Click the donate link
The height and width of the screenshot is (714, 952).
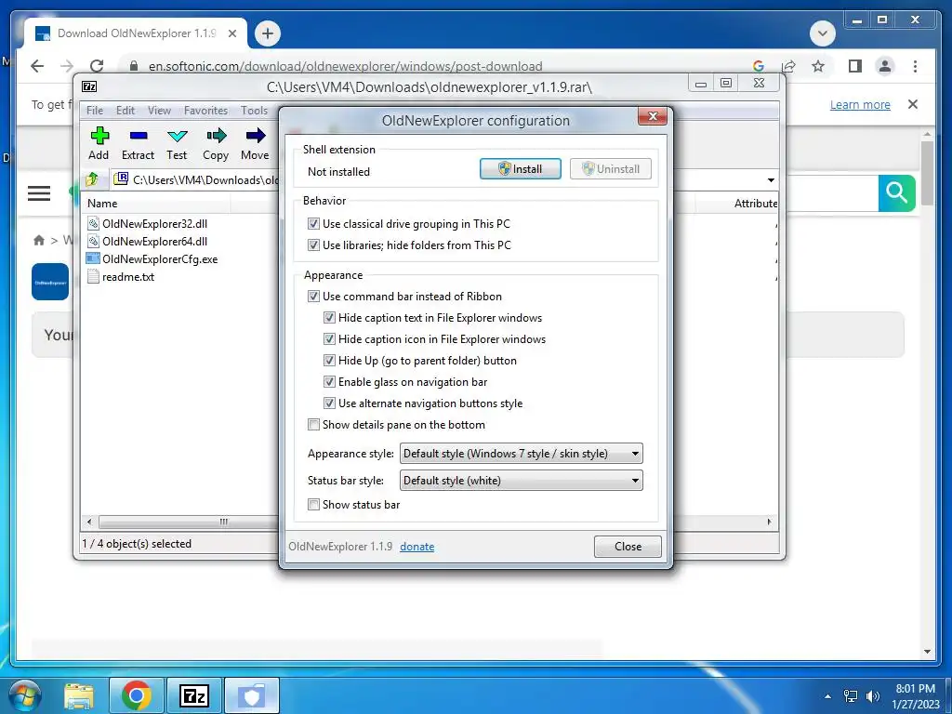pos(417,547)
